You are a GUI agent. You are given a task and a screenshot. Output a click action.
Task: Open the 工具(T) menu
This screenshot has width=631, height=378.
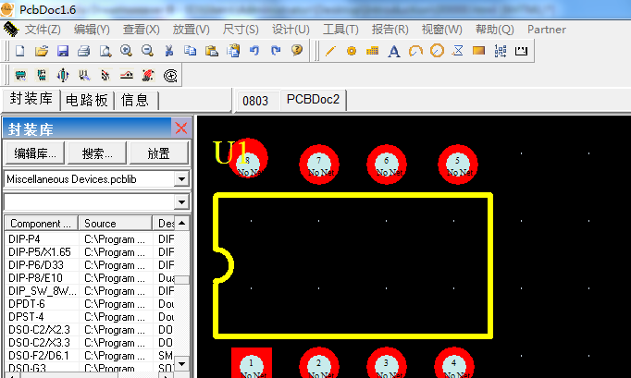[340, 30]
